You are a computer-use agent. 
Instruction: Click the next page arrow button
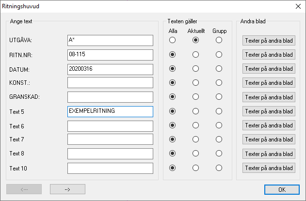[x=67, y=189]
